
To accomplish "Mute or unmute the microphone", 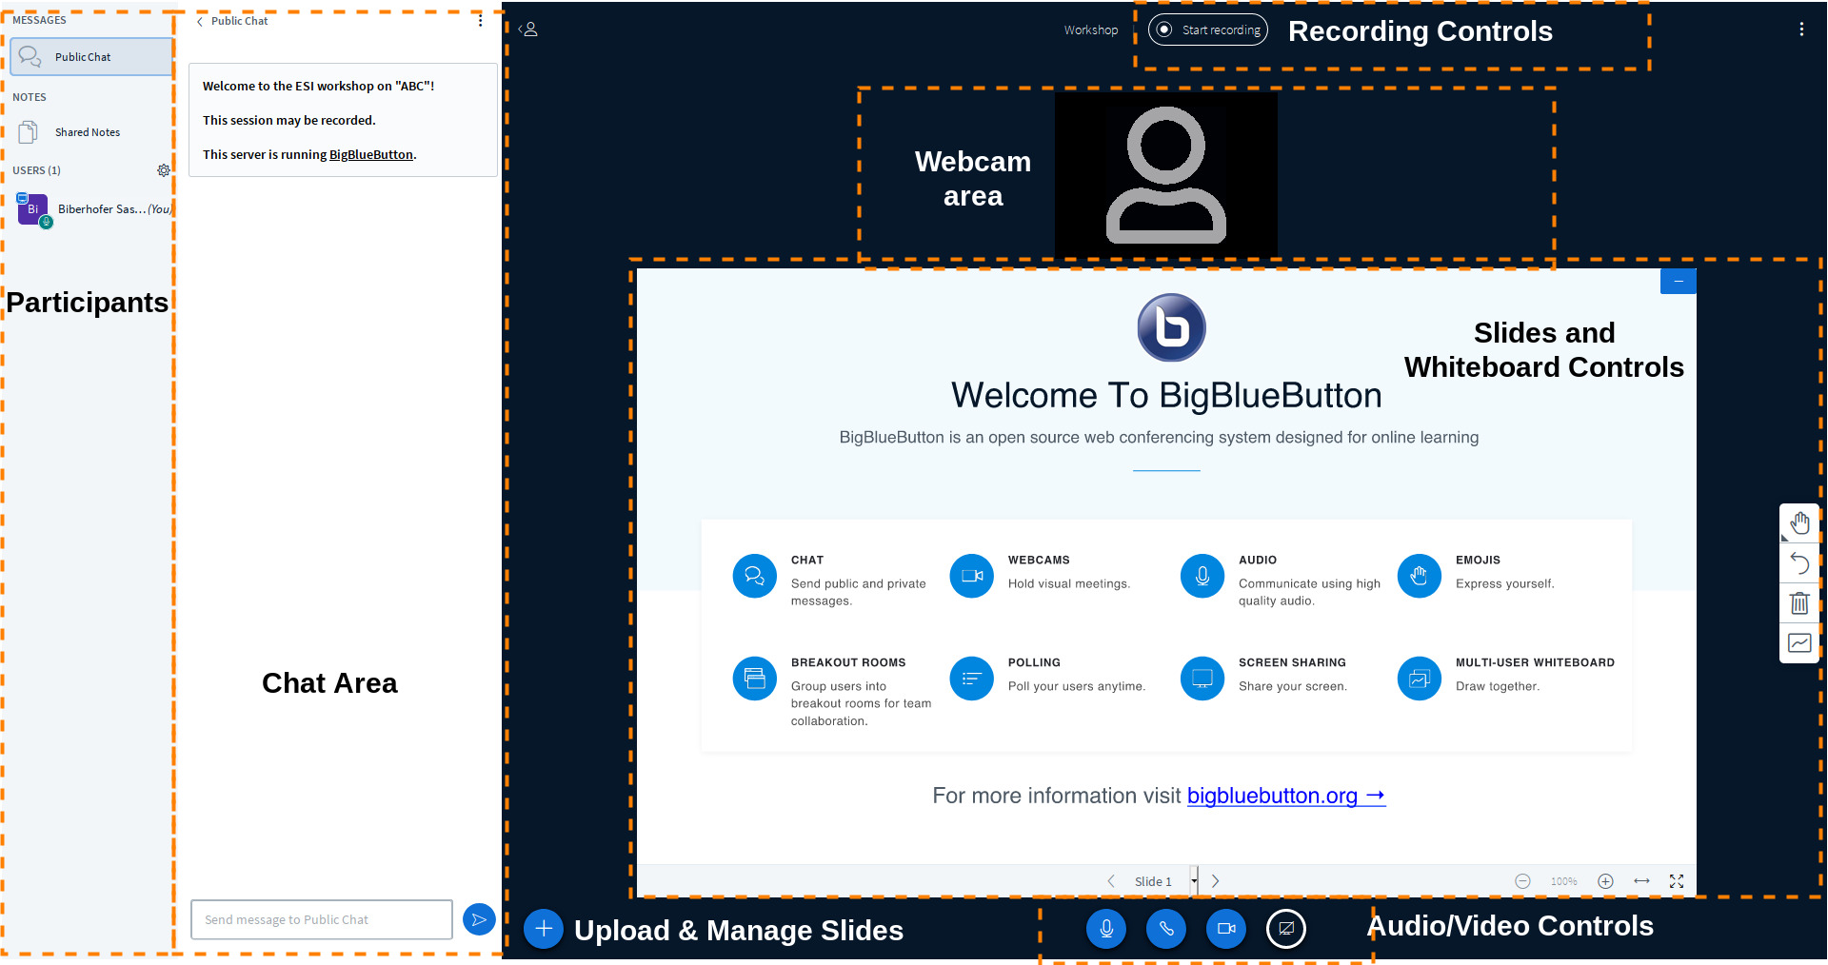I will point(1106,929).
